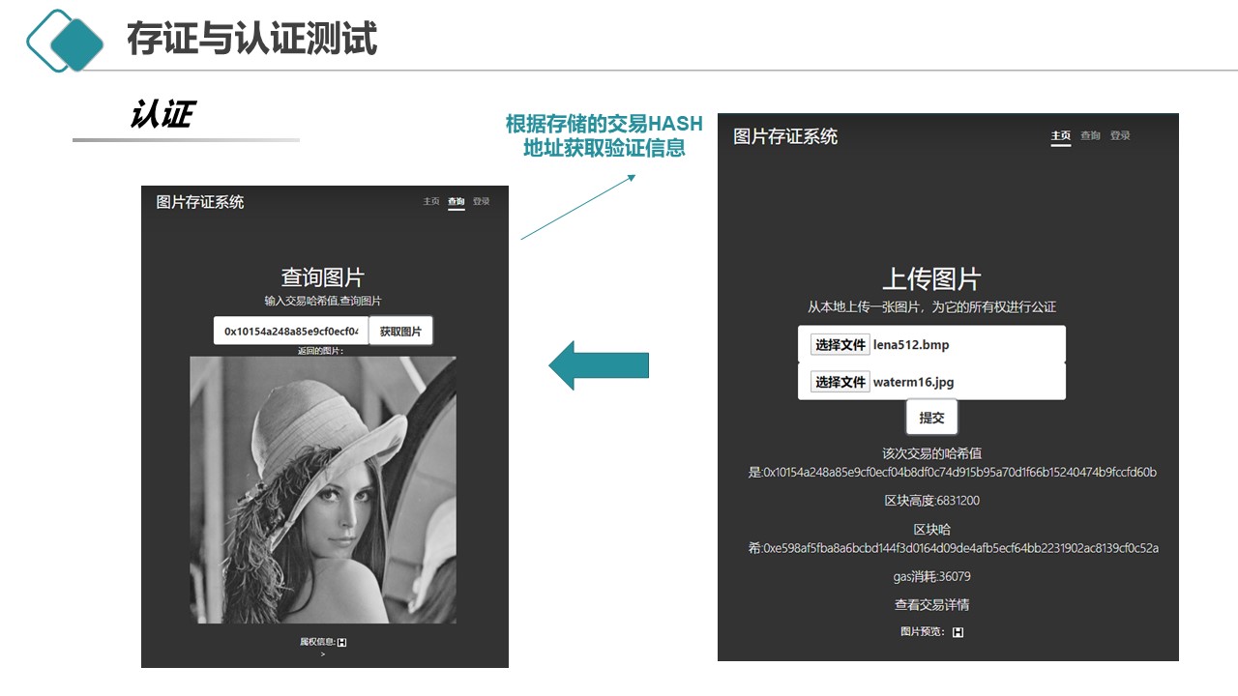Select 主页 tab in the upload page panel
The width and height of the screenshot is (1238, 696).
[1061, 136]
